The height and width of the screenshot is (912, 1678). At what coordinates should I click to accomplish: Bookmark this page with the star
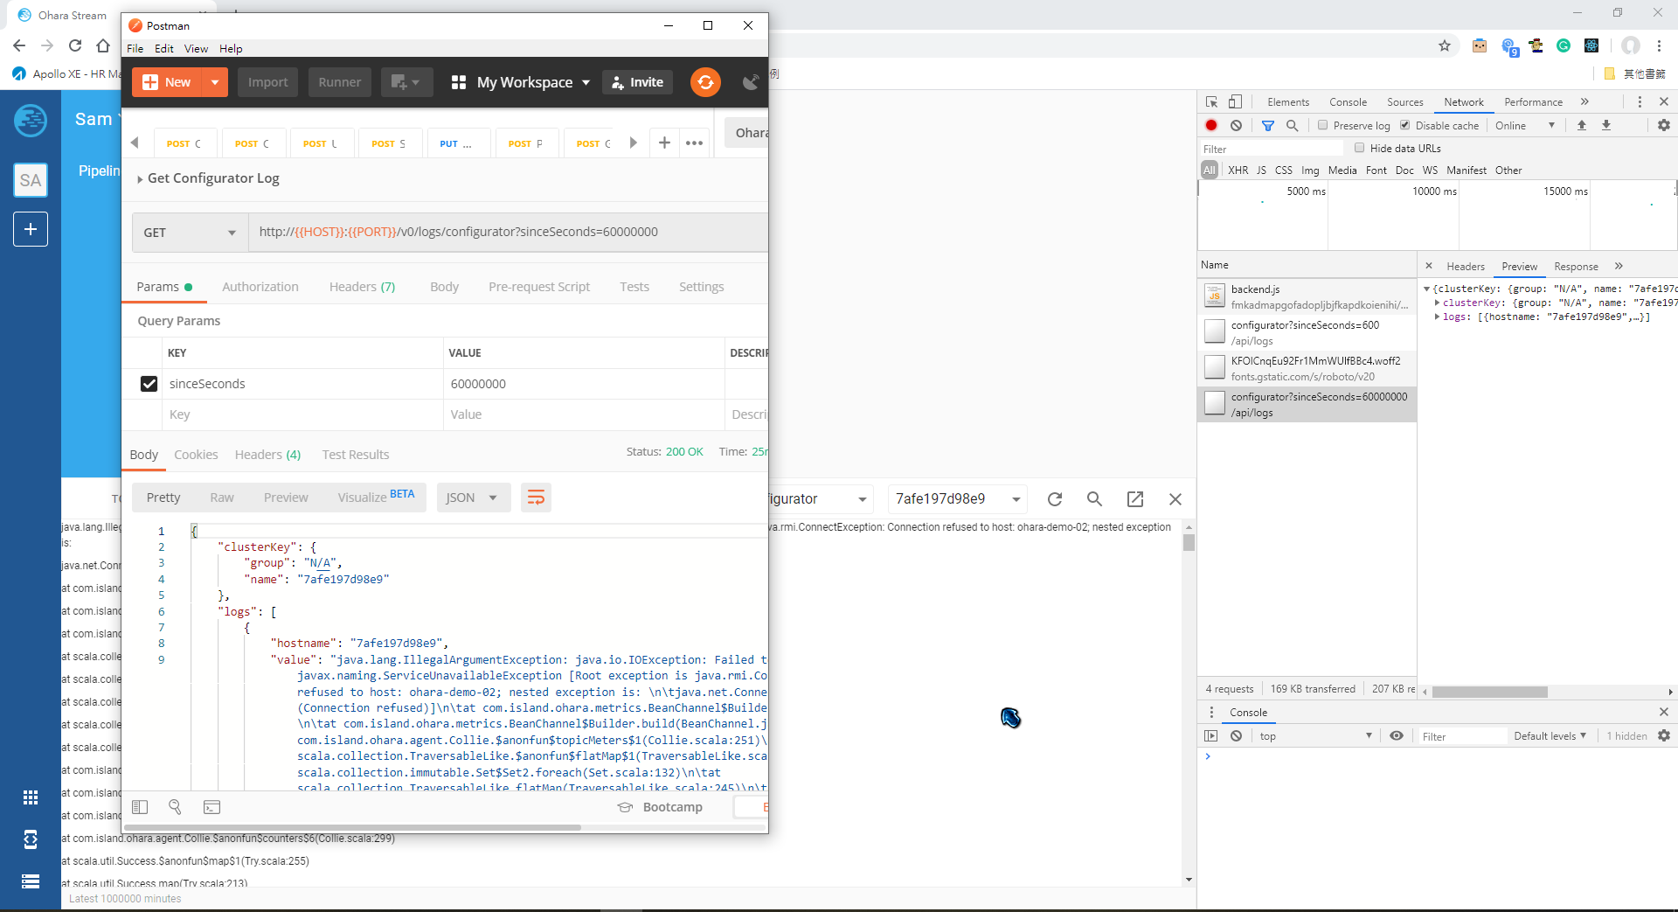coord(1445,46)
